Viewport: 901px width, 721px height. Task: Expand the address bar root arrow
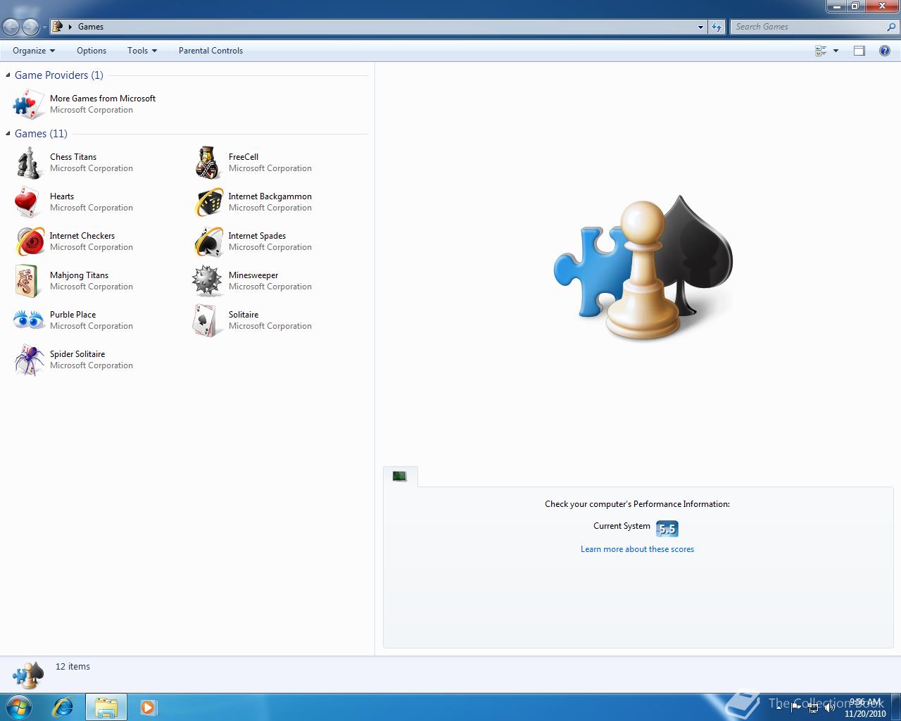pos(70,27)
